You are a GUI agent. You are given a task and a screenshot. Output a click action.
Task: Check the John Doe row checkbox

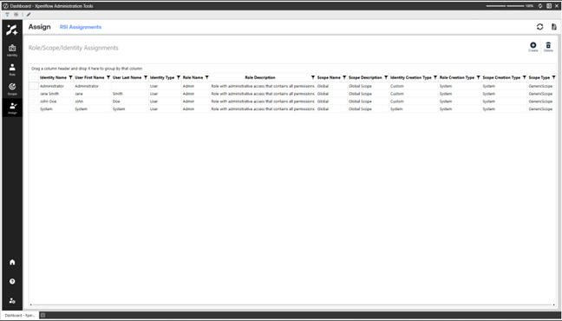click(33, 102)
